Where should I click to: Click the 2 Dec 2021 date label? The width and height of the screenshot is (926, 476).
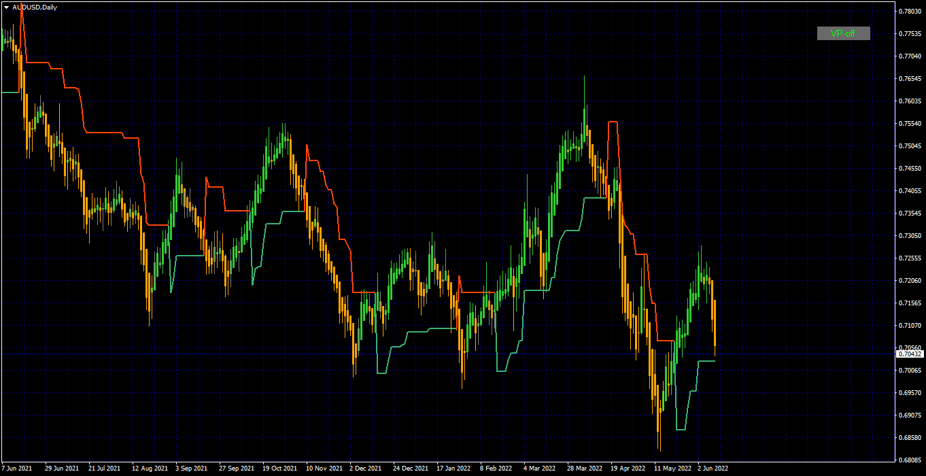pos(366,469)
